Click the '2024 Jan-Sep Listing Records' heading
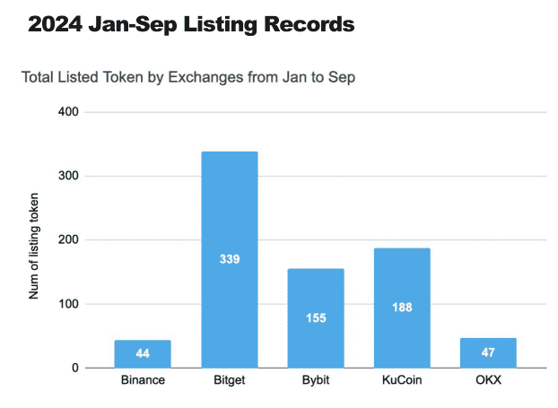558x408 pixels. (x=191, y=25)
